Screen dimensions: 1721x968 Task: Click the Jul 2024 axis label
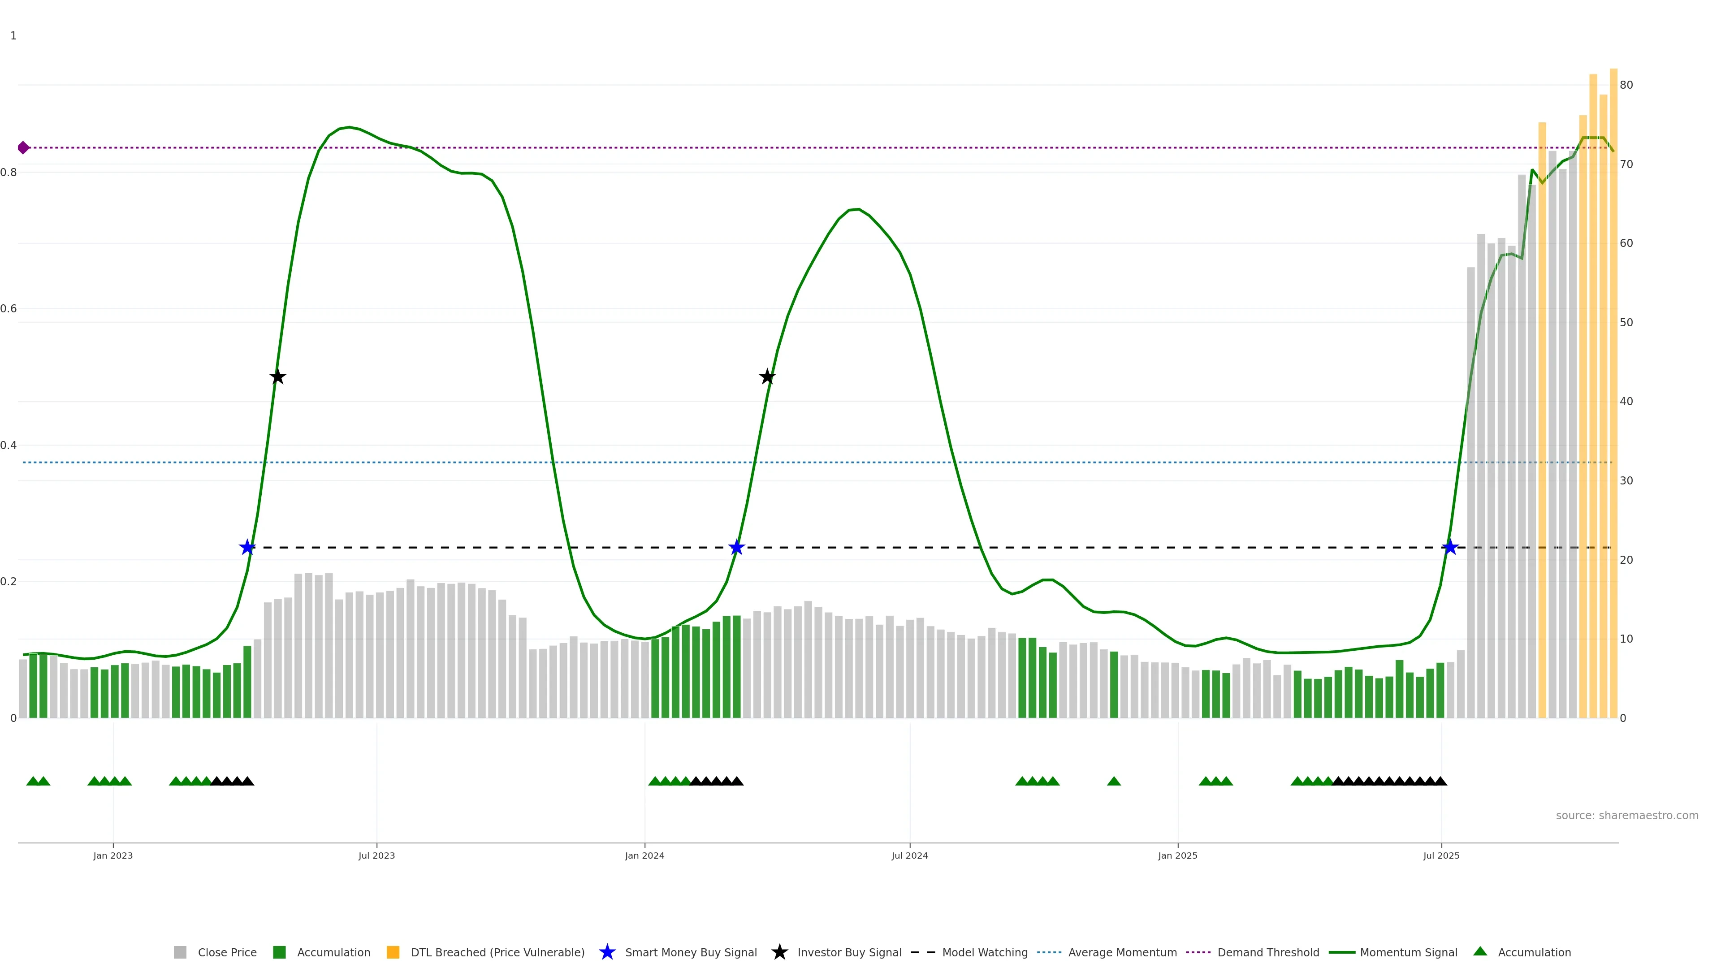point(909,856)
